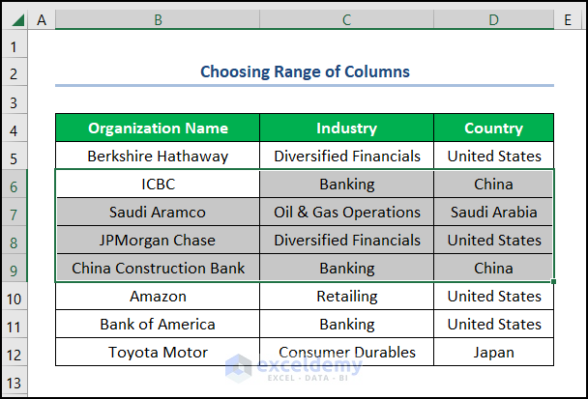Click the Berkshire Hathaway cell
Screen dimensions: 588x399
[158, 156]
